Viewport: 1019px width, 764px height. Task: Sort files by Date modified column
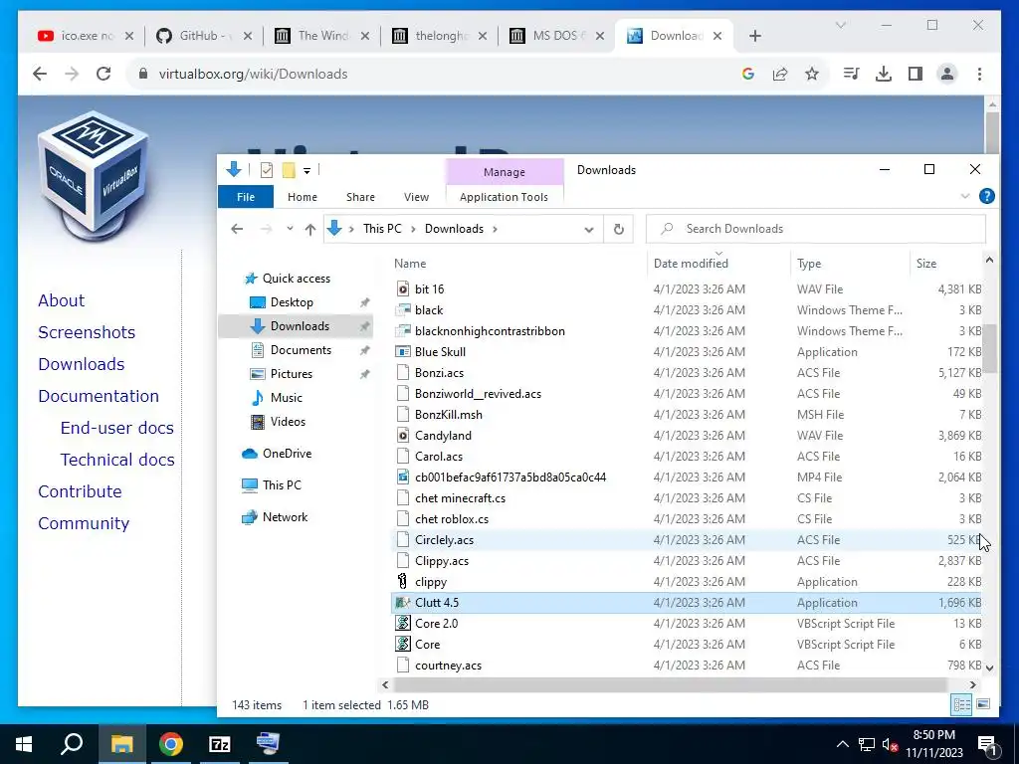coord(691,263)
